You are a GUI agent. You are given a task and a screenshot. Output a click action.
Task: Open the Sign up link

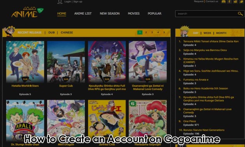pyautogui.click(x=78, y=2)
